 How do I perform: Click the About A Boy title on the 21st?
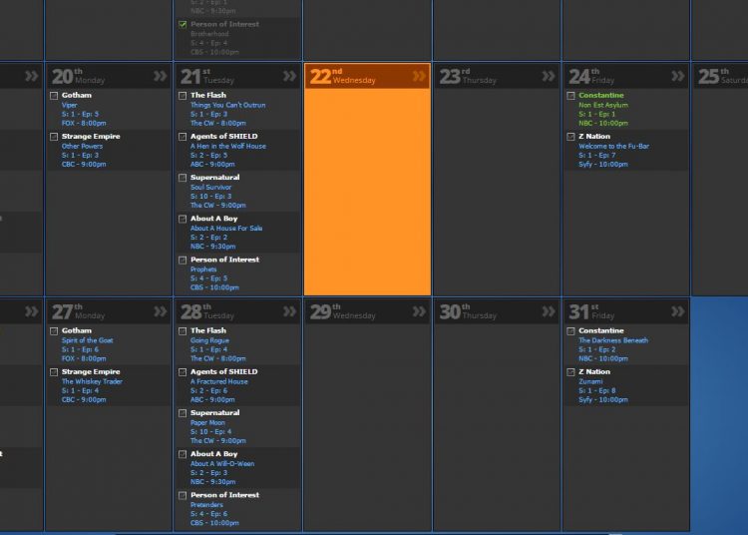click(213, 219)
